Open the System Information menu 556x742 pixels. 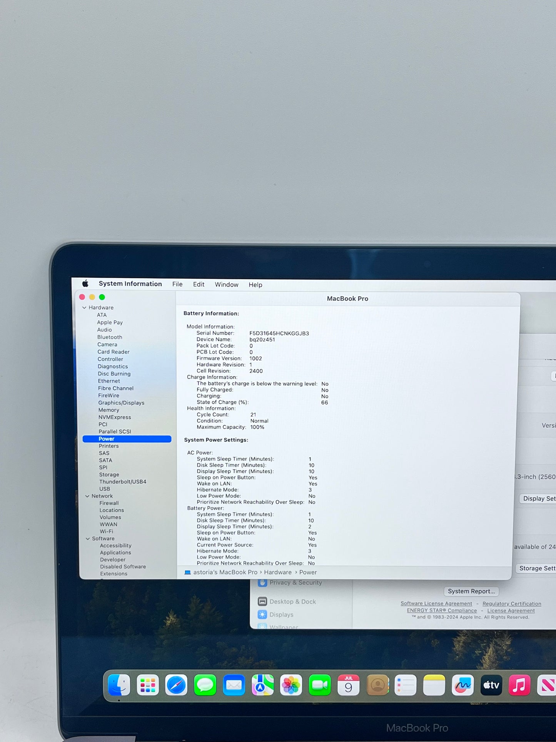pyautogui.click(x=130, y=284)
